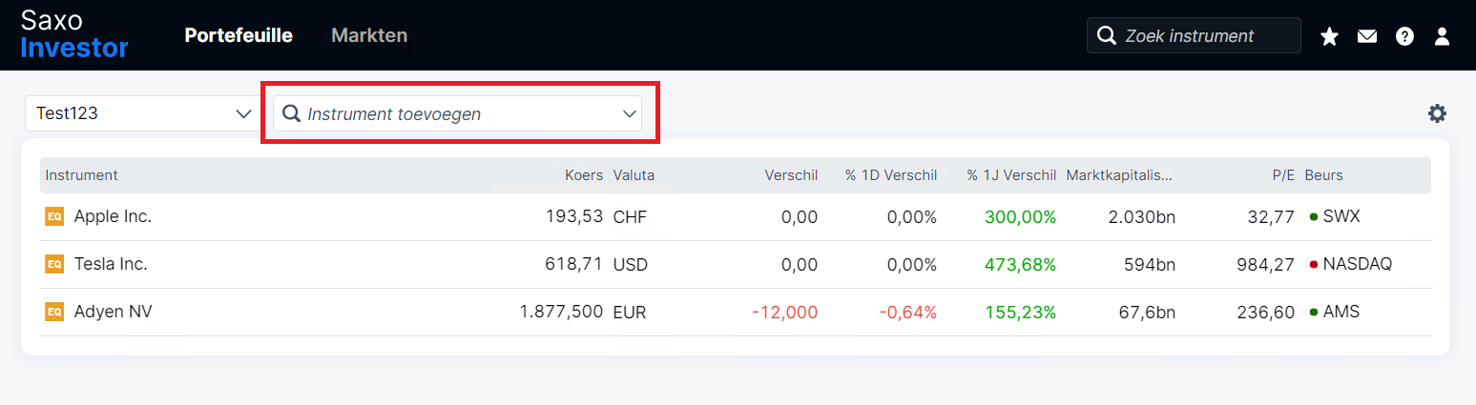Click the Zoek instrument search field
The image size is (1476, 405).
(x=1194, y=35)
